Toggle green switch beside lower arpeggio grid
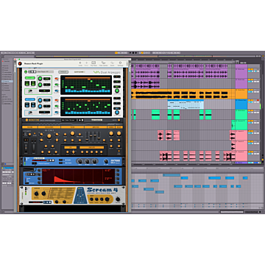Screen dimensions: 265x265 [x=57, y=106]
